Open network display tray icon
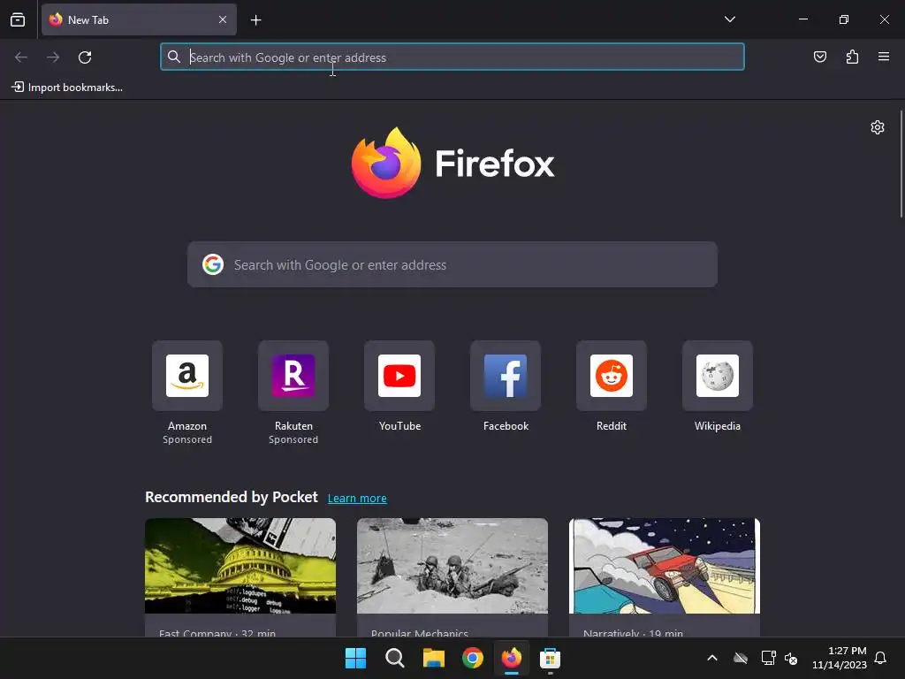 click(768, 658)
